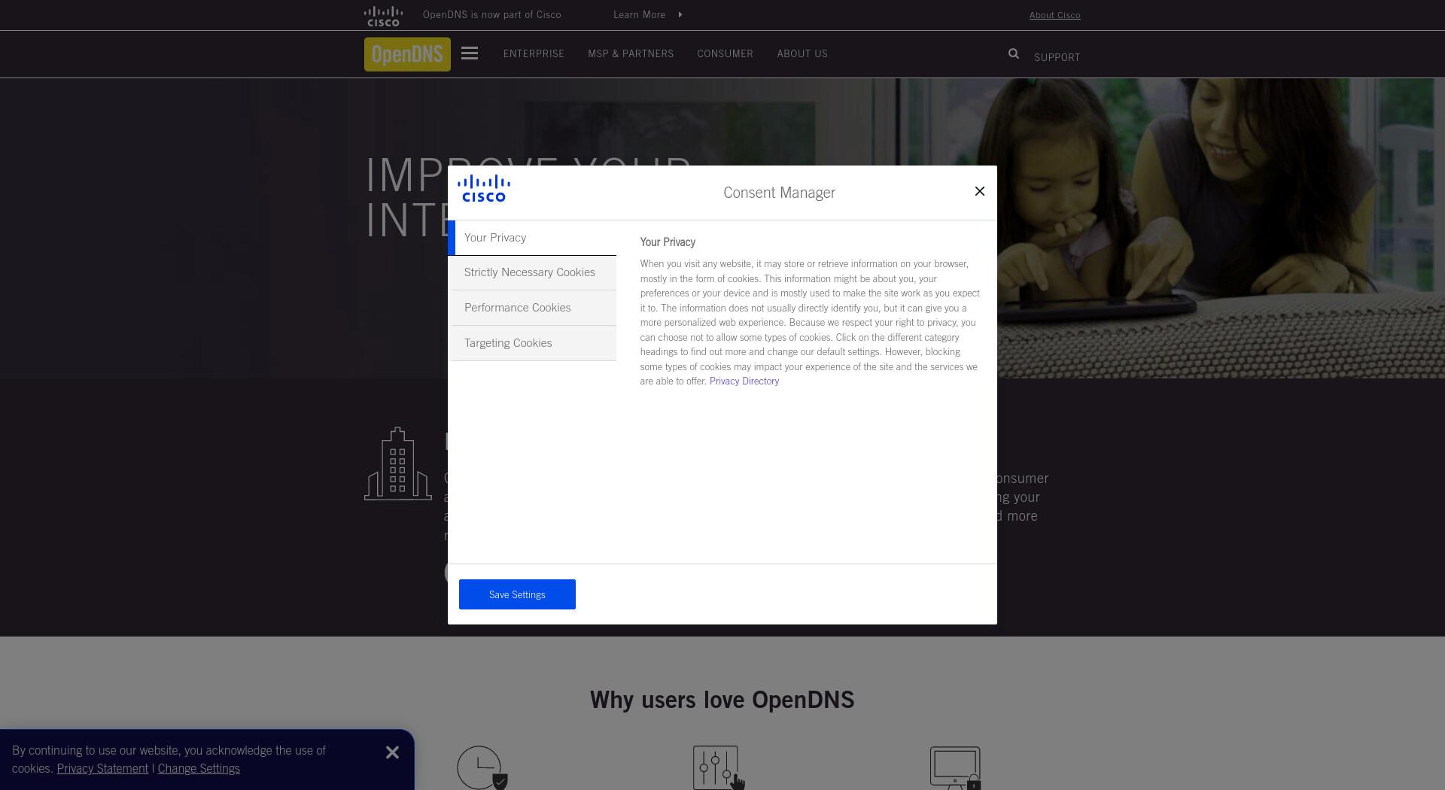Open Performance Cookies tab
The image size is (1445, 790).
[532, 308]
